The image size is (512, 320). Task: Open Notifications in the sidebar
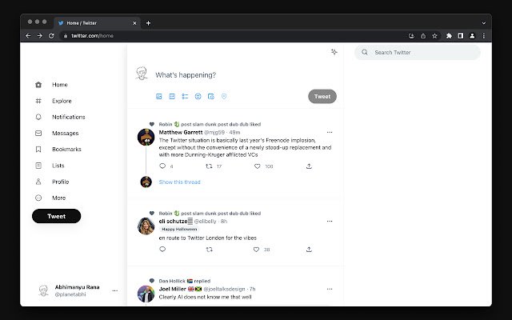(x=60, y=117)
